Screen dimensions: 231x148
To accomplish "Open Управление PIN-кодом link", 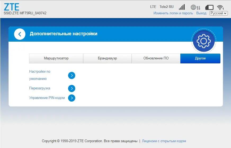I will pyautogui.click(x=47, y=98).
